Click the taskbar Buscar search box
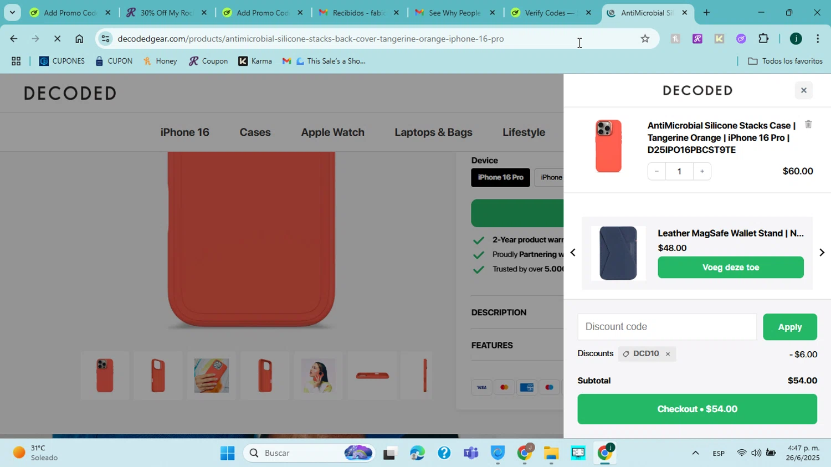831x467 pixels. [x=309, y=453]
